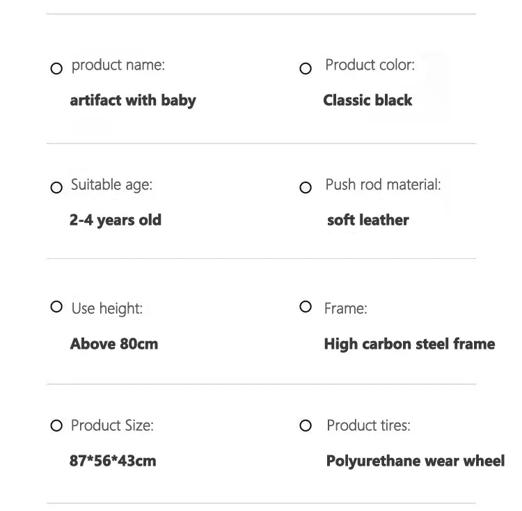Select the "High carbon steel frame" text
The height and width of the screenshot is (511, 522).
[x=409, y=344]
